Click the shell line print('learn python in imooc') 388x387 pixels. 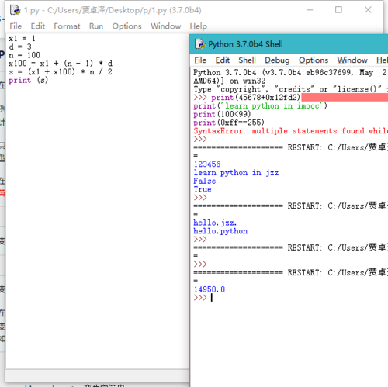coord(261,105)
